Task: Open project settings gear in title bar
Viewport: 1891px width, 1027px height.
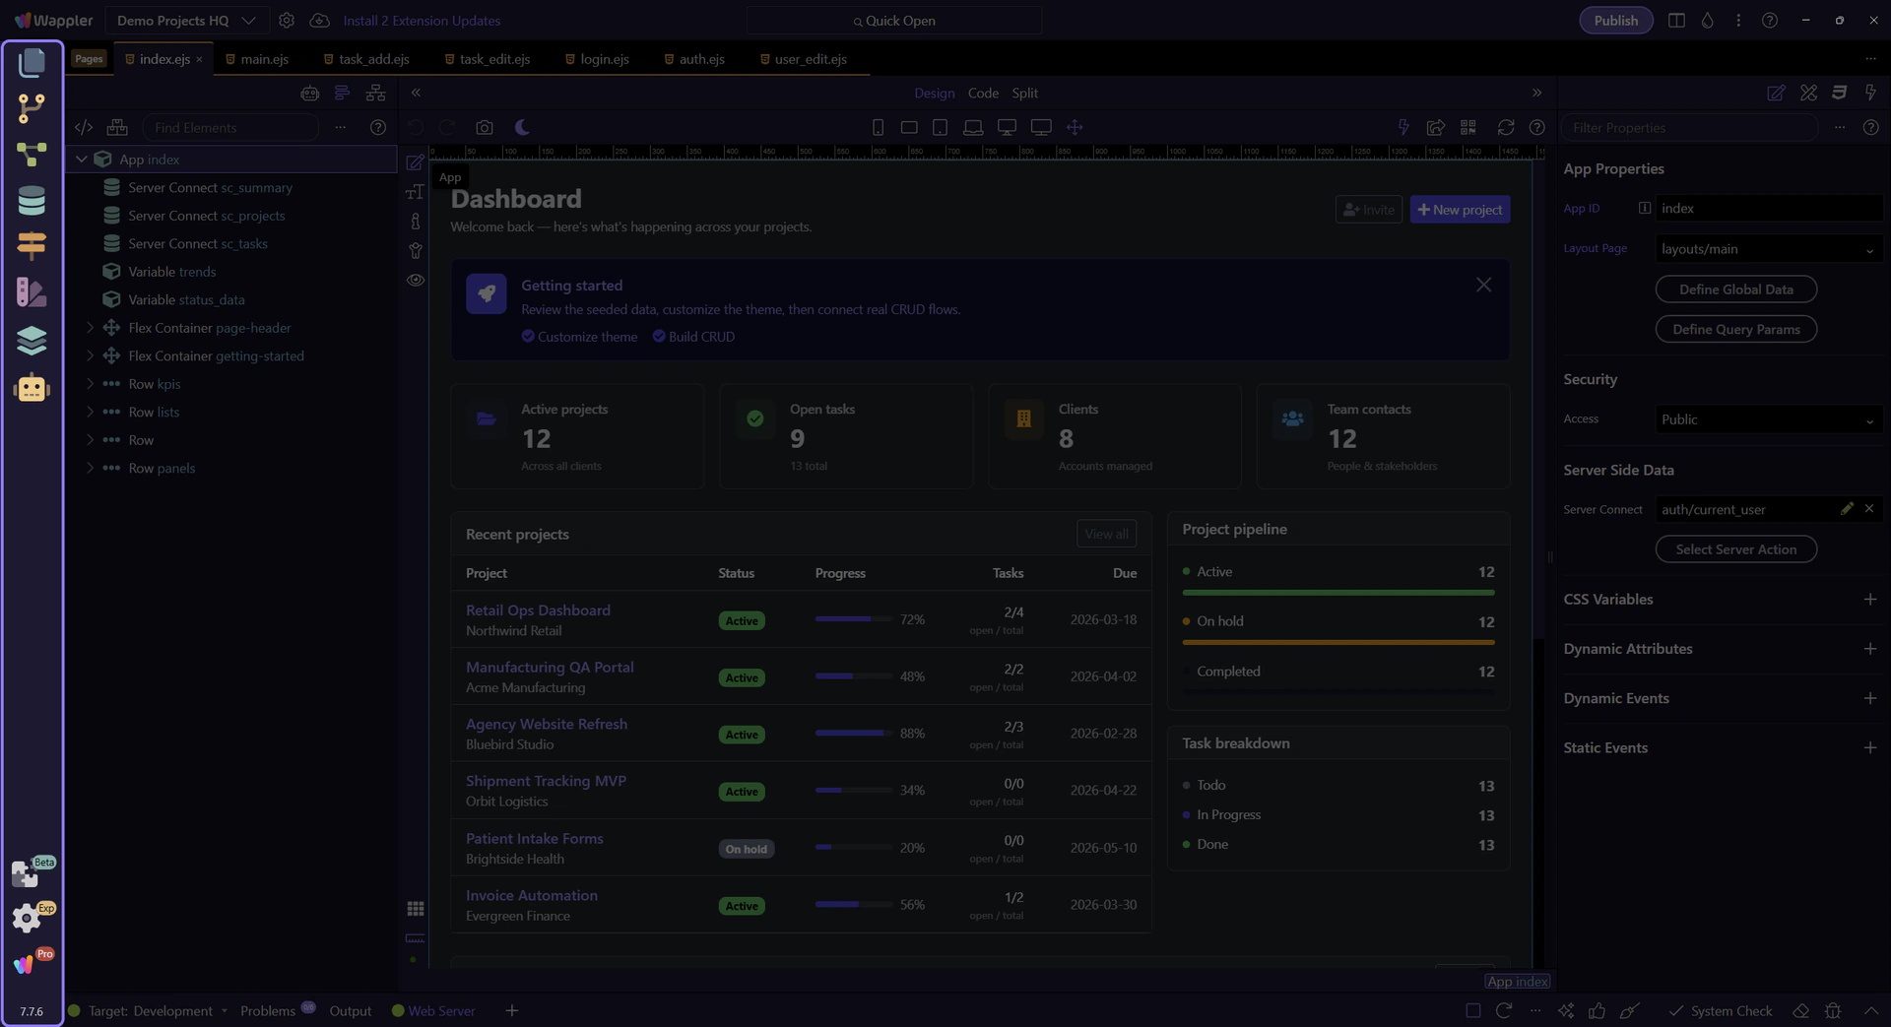Action: tap(287, 21)
